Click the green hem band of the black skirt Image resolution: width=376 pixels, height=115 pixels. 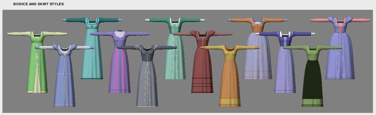(x=312, y=103)
